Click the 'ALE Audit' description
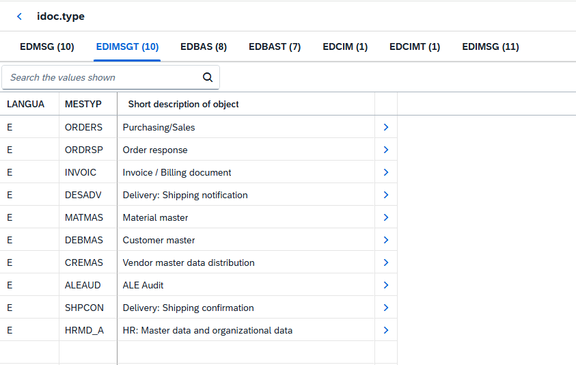576x365 pixels. 143,285
